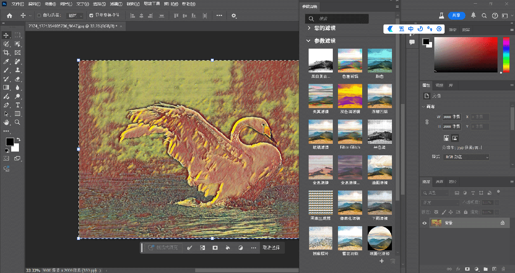The height and width of the screenshot is (273, 515).
Task: Toggle the canvas width-height link icon
Action: click(x=427, y=121)
